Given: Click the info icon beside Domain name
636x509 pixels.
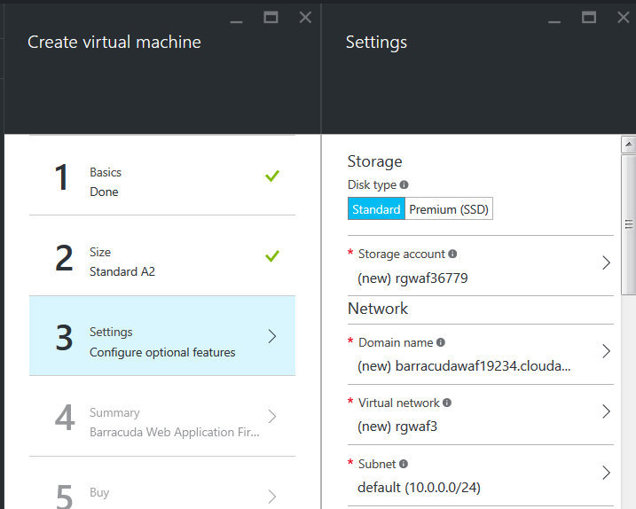Looking at the screenshot, I should point(441,342).
